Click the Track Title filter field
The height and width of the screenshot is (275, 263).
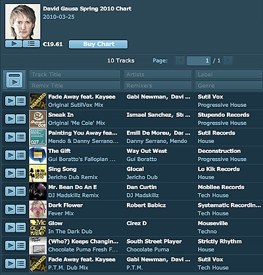tap(75, 74)
